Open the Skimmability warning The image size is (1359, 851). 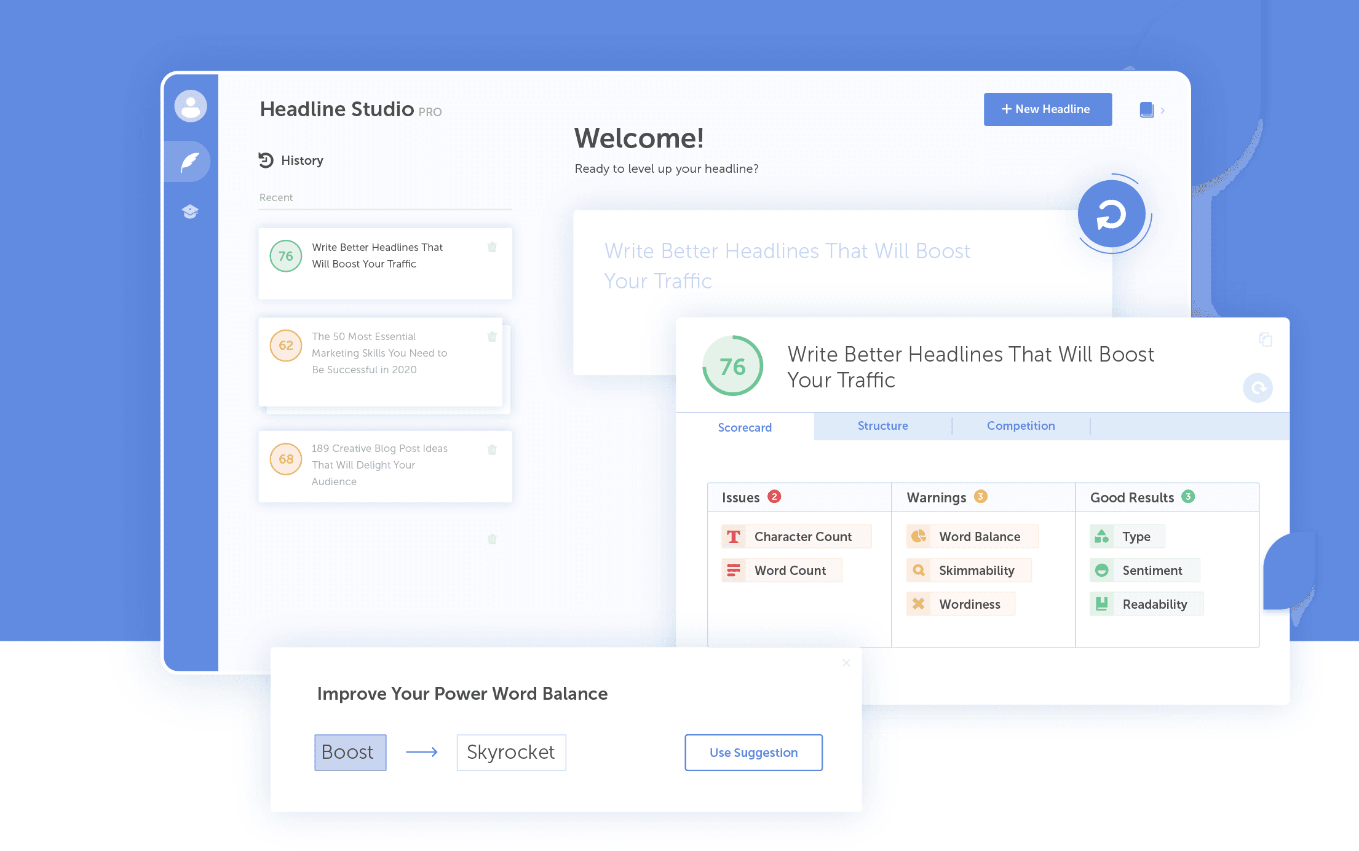(x=969, y=571)
